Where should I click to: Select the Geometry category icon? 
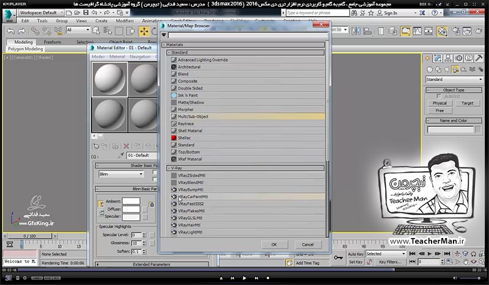(430, 70)
